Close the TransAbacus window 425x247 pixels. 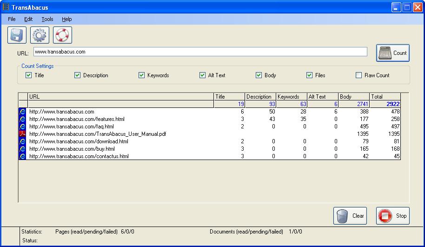(418, 7)
